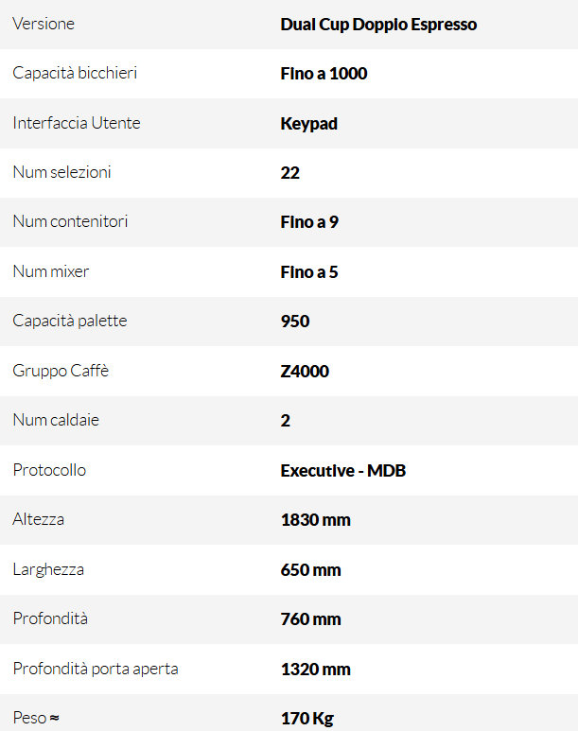The width and height of the screenshot is (578, 731).
Task: Click the Num caldaie label
Action: (x=56, y=420)
